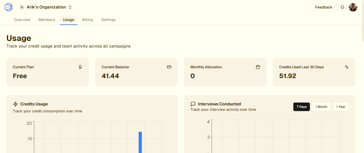The image size is (364, 153).
Task: Click the card icon on Current Balance
Action: [169, 67]
